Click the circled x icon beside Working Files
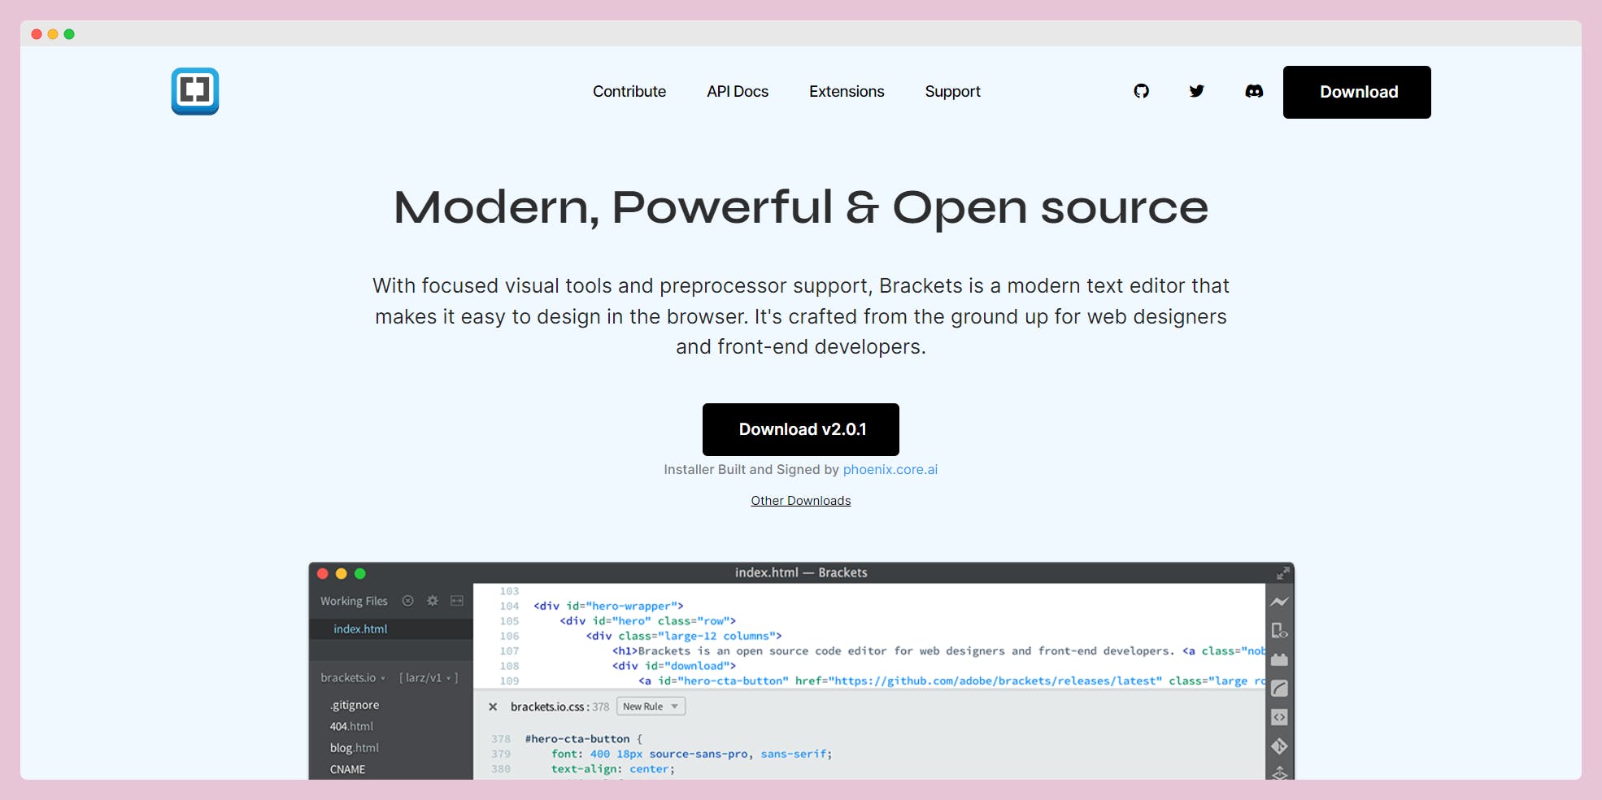This screenshot has width=1602, height=800. 408,601
